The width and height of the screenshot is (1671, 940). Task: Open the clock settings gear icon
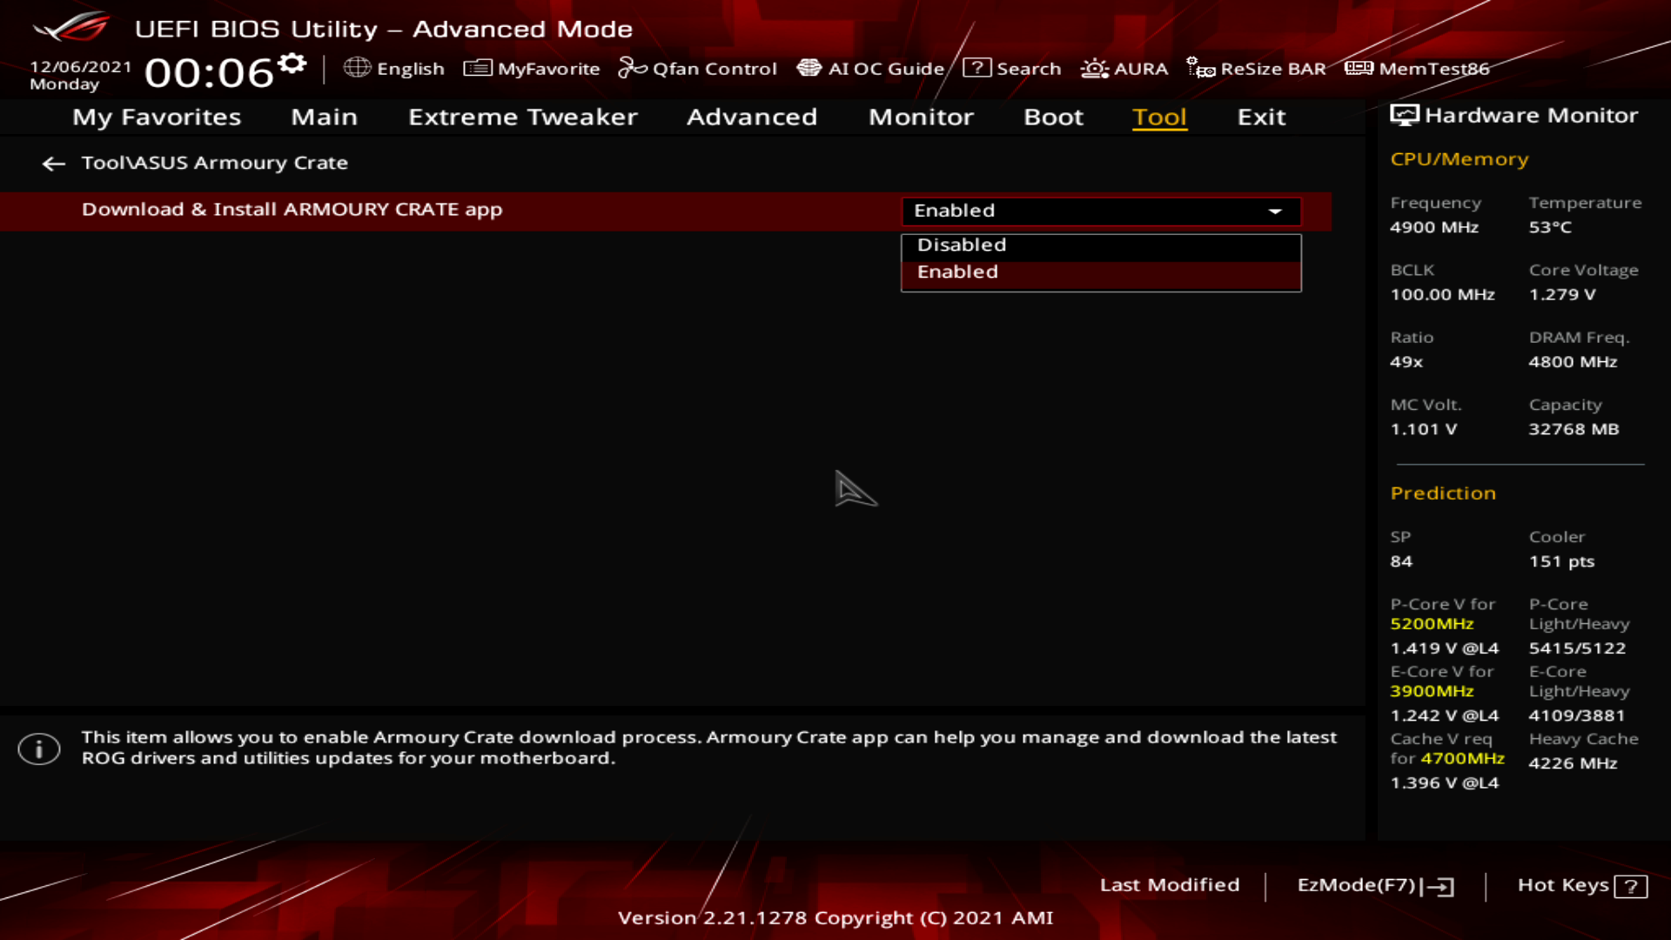(292, 64)
